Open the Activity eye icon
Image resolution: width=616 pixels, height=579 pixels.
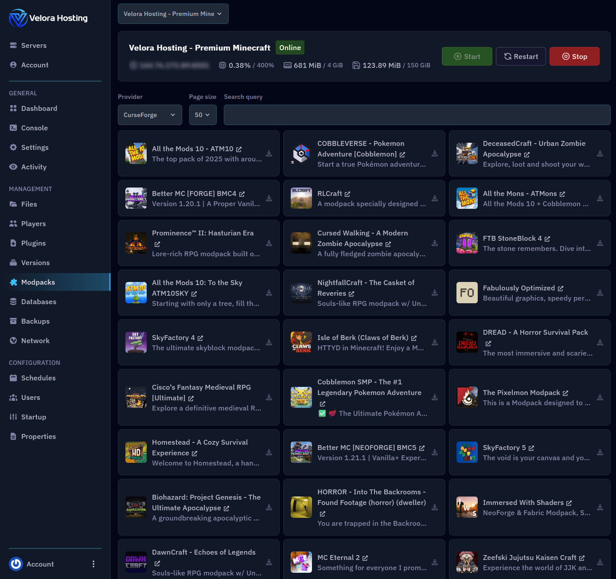(13, 167)
